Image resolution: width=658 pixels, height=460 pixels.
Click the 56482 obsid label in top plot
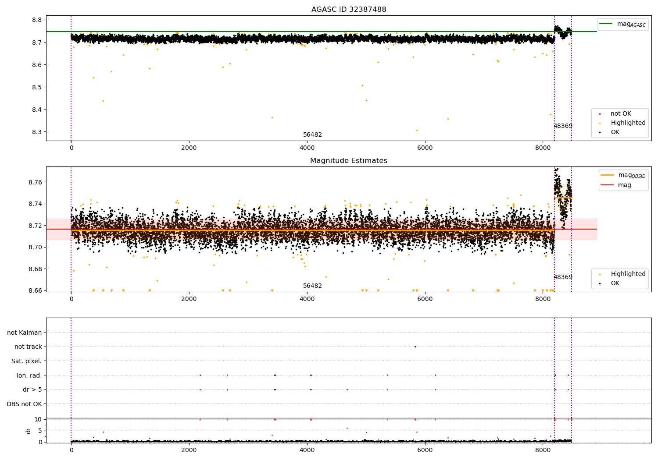[x=312, y=135]
